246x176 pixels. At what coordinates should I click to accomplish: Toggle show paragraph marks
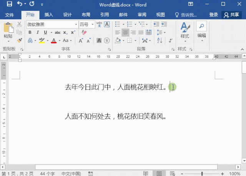coord(171,40)
